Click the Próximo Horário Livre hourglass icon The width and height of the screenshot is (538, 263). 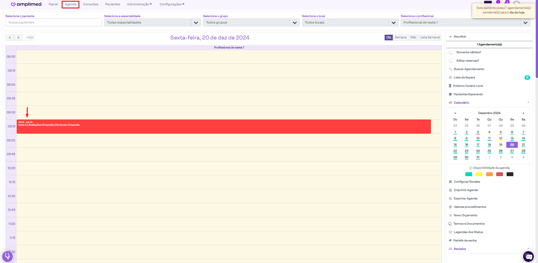(450, 86)
